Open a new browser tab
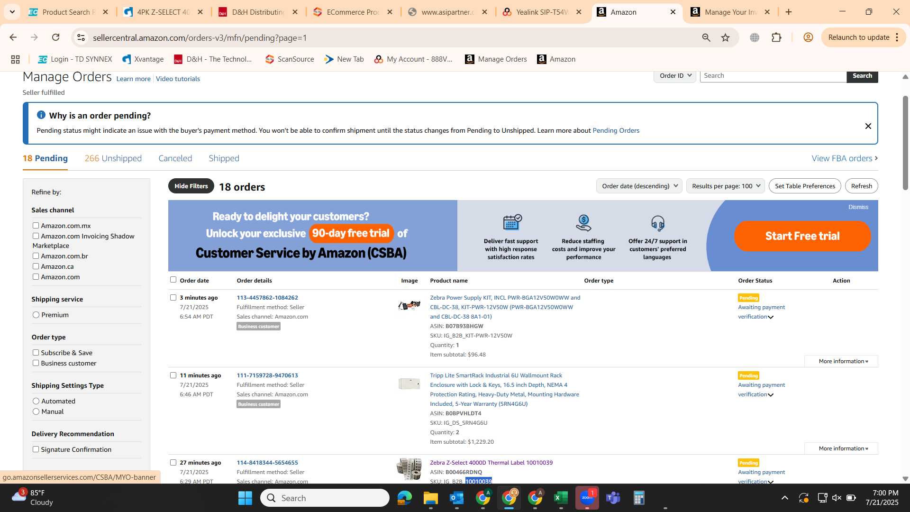Image resolution: width=910 pixels, height=512 pixels. click(789, 12)
